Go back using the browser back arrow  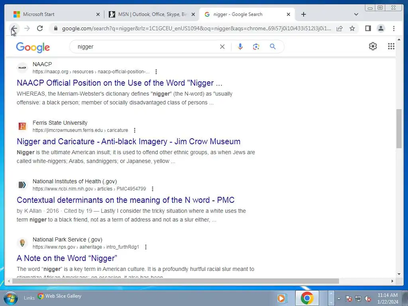pyautogui.click(x=14, y=28)
